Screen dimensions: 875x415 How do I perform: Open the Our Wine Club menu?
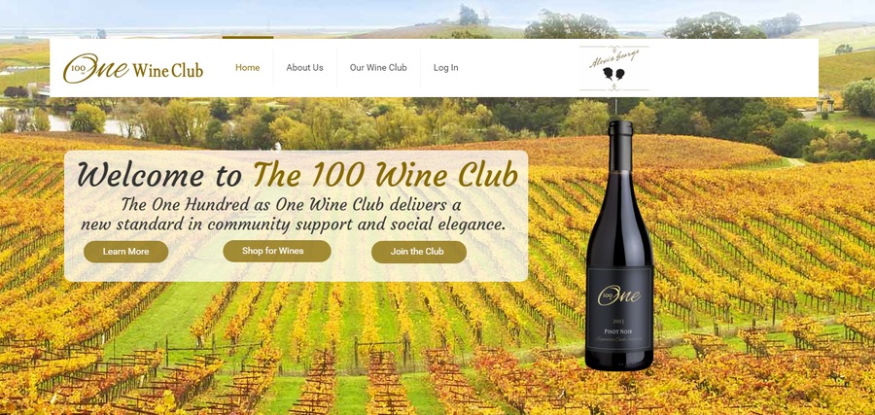378,67
